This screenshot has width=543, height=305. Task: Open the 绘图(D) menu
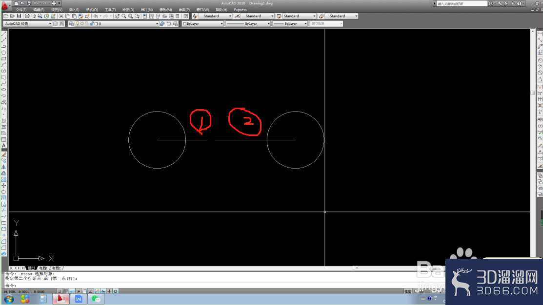(x=128, y=10)
